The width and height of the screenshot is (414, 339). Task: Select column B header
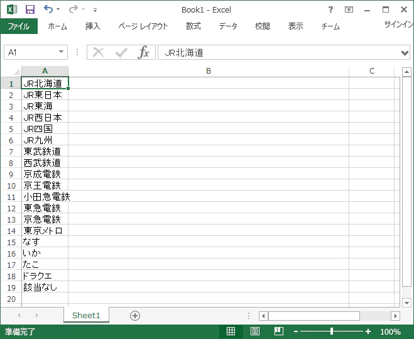pyautogui.click(x=209, y=71)
